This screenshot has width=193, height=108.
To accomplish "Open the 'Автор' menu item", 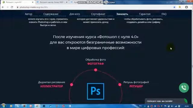I will click(28, 14).
